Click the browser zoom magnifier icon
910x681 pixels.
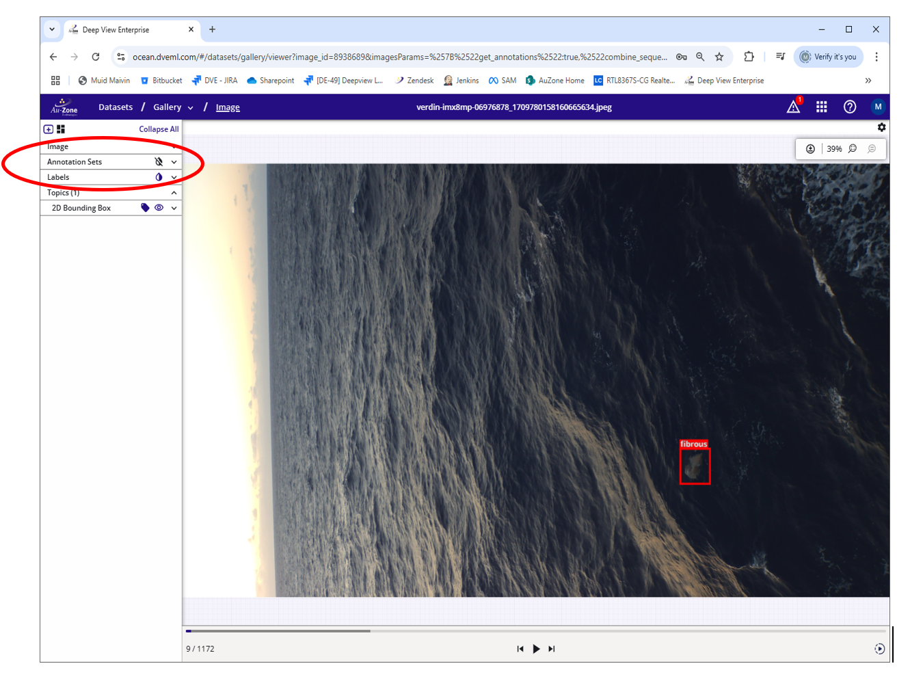(700, 57)
